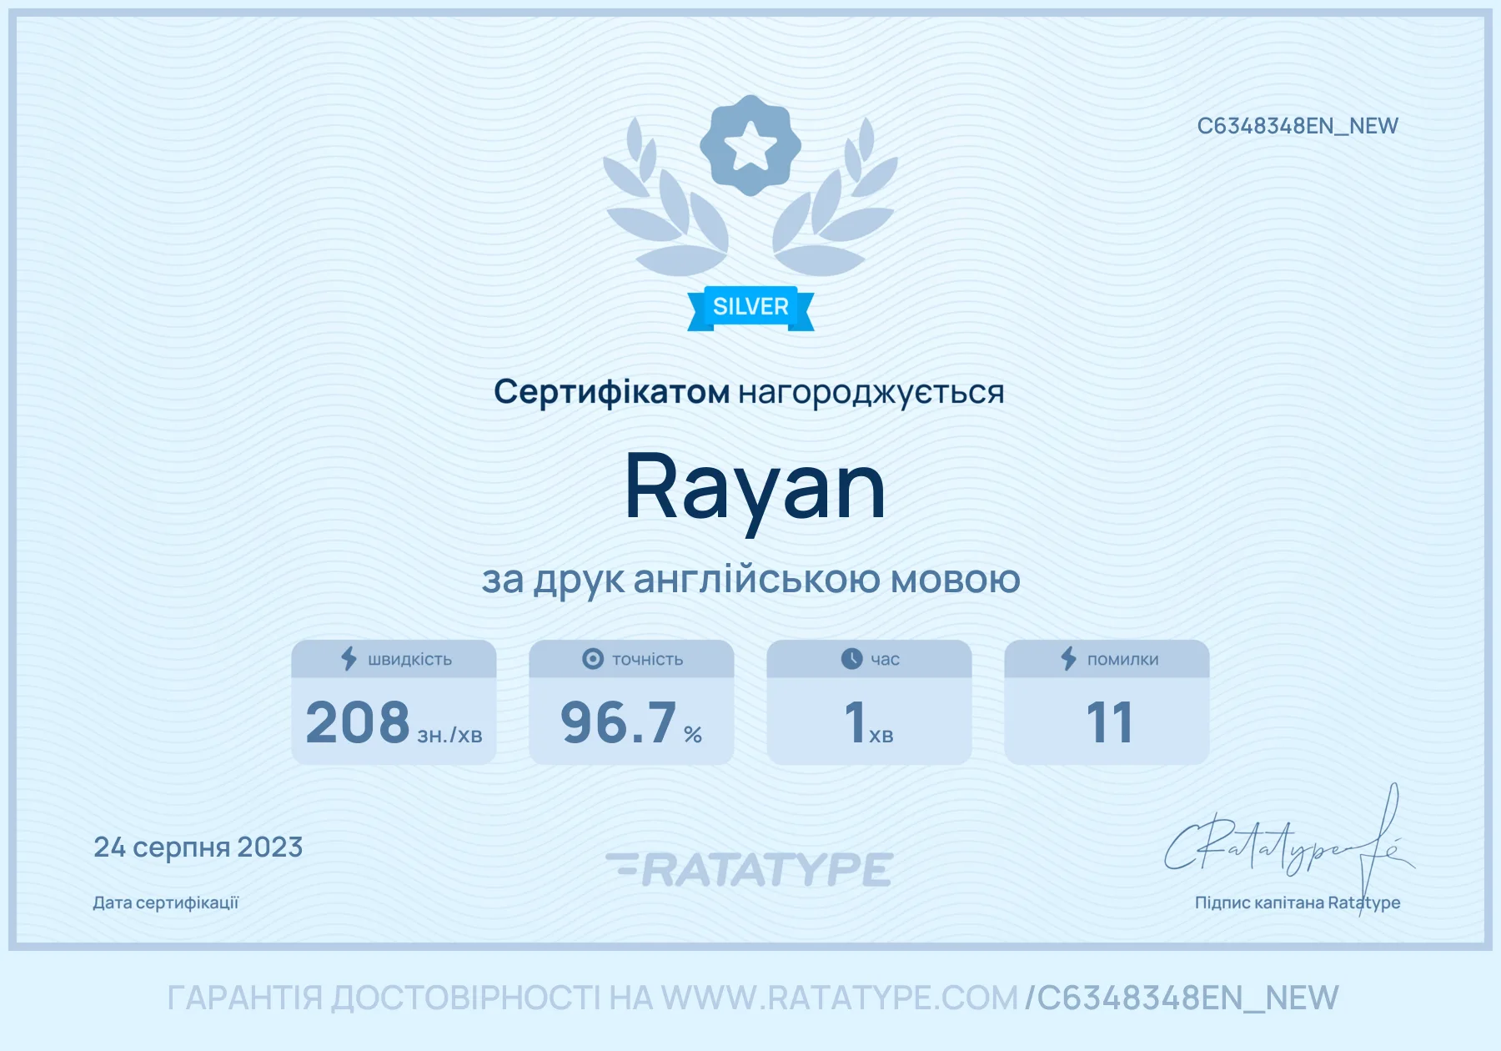Screen dimensions: 1501x1051
Task: Click the text за друк англійською мовою
Action: (750, 580)
